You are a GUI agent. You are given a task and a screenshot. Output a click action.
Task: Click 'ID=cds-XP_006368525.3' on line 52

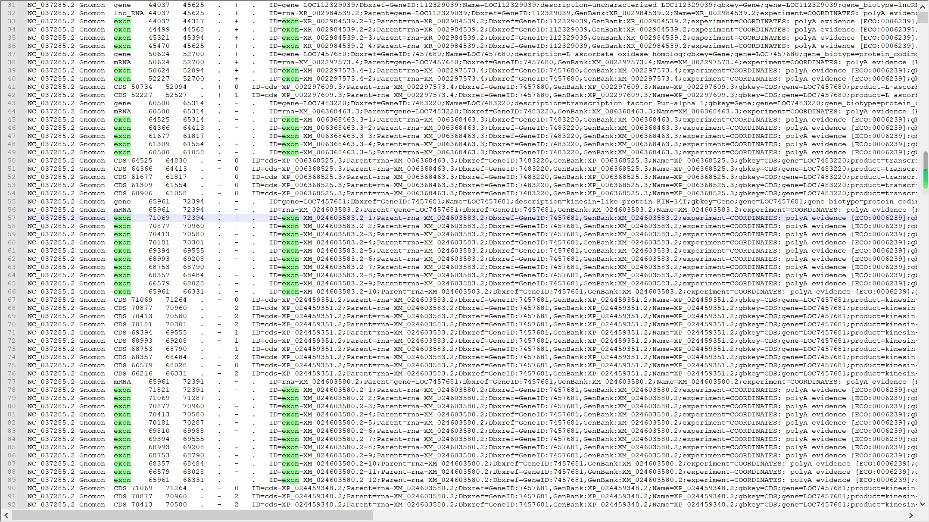[297, 177]
